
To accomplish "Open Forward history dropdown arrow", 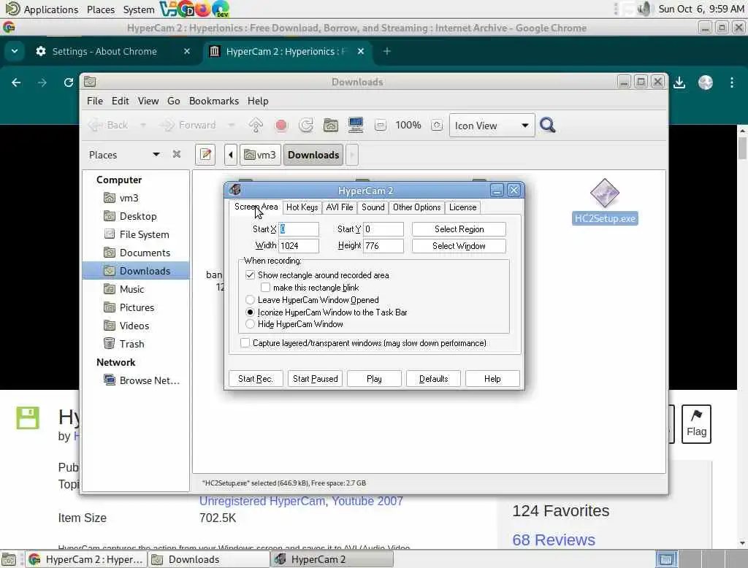I will [x=232, y=125].
